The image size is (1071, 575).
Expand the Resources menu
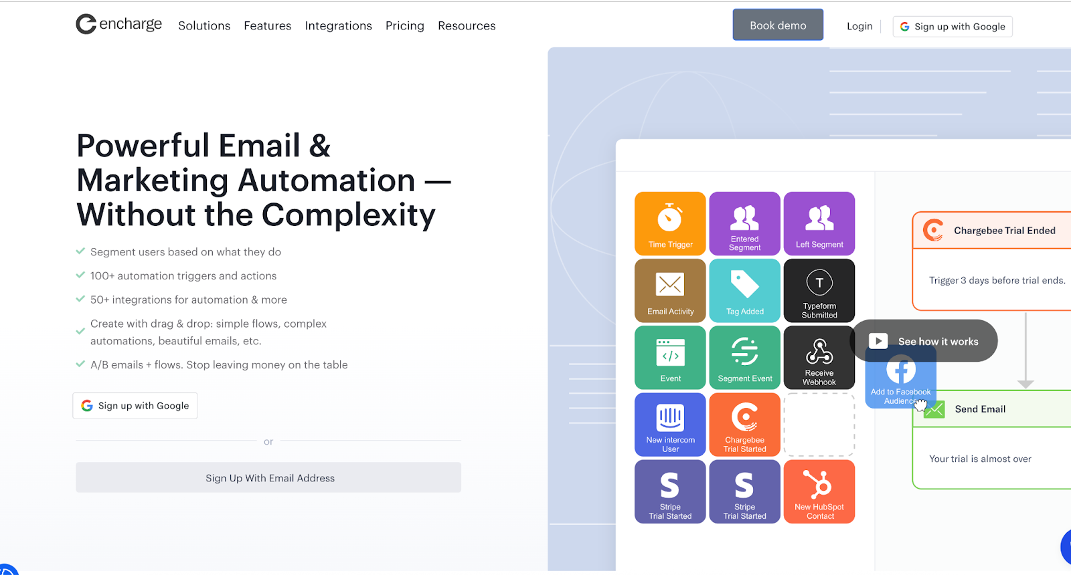[x=467, y=26]
